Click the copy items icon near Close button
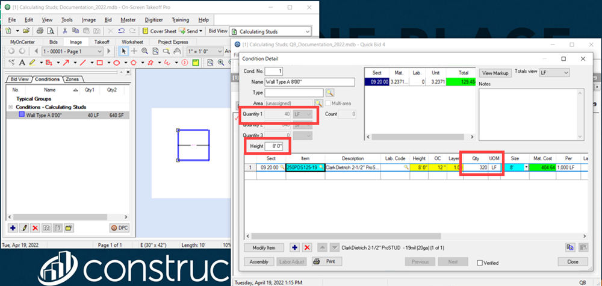The height and width of the screenshot is (286, 602). [x=570, y=247]
